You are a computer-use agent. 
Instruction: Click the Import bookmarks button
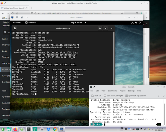(x=6, y=18)
